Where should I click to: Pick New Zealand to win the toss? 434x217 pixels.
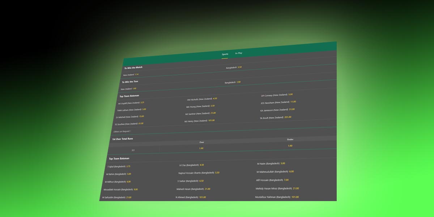128,89
